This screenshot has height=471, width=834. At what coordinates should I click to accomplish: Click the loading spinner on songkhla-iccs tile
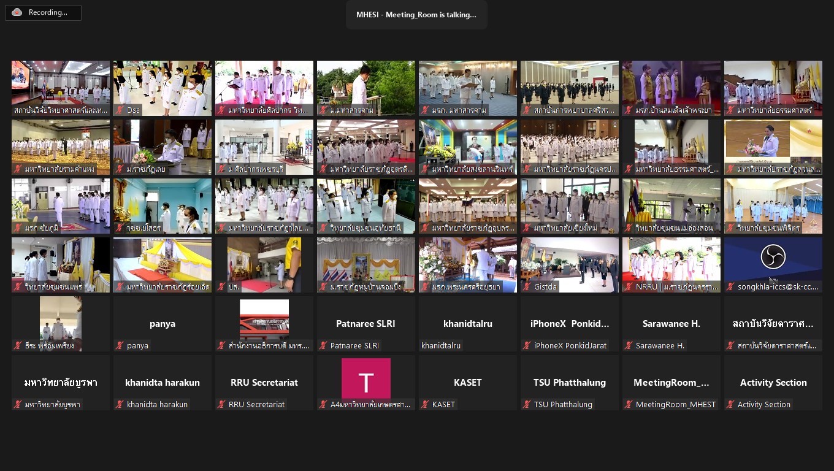773,257
